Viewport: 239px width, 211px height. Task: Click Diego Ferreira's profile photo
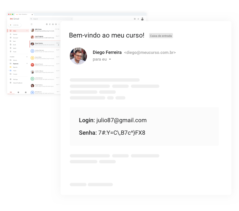point(78,56)
